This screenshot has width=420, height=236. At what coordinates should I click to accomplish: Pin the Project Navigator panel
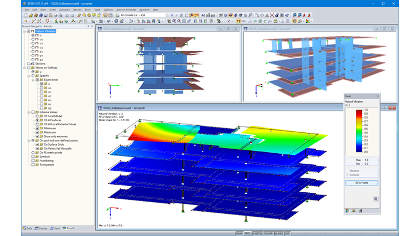tap(89, 26)
